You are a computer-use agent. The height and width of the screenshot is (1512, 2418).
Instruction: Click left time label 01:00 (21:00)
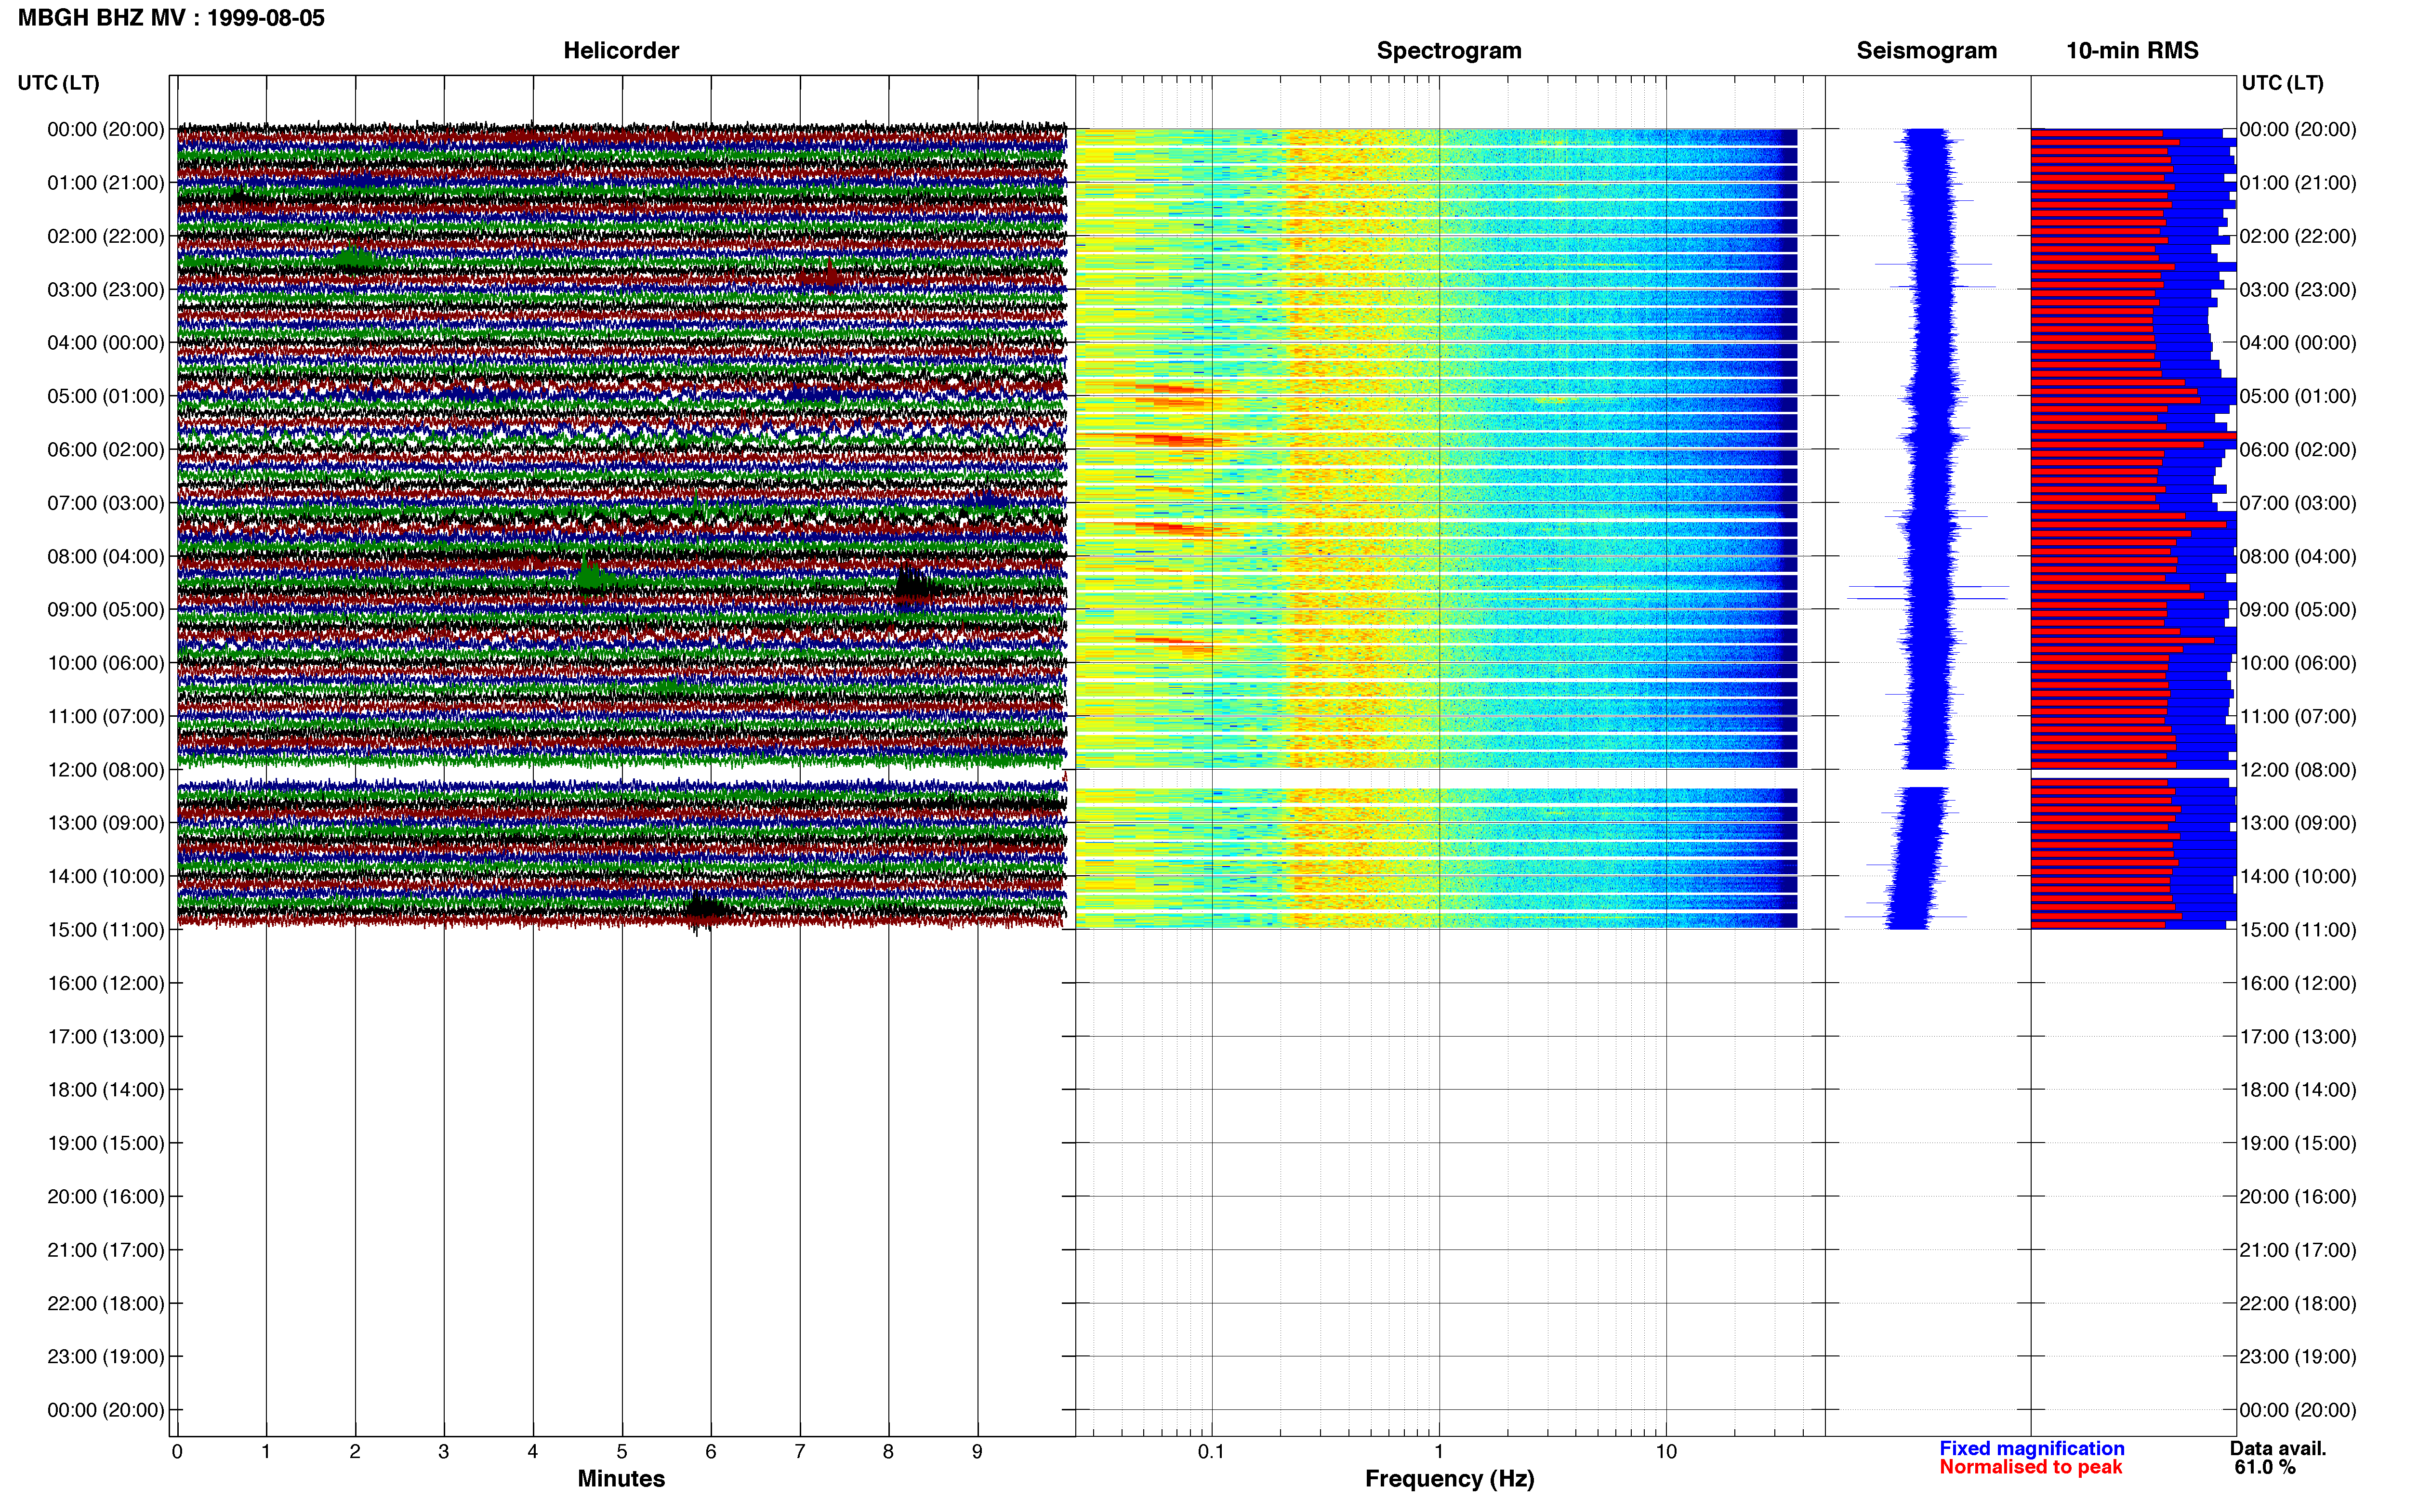pyautogui.click(x=106, y=183)
